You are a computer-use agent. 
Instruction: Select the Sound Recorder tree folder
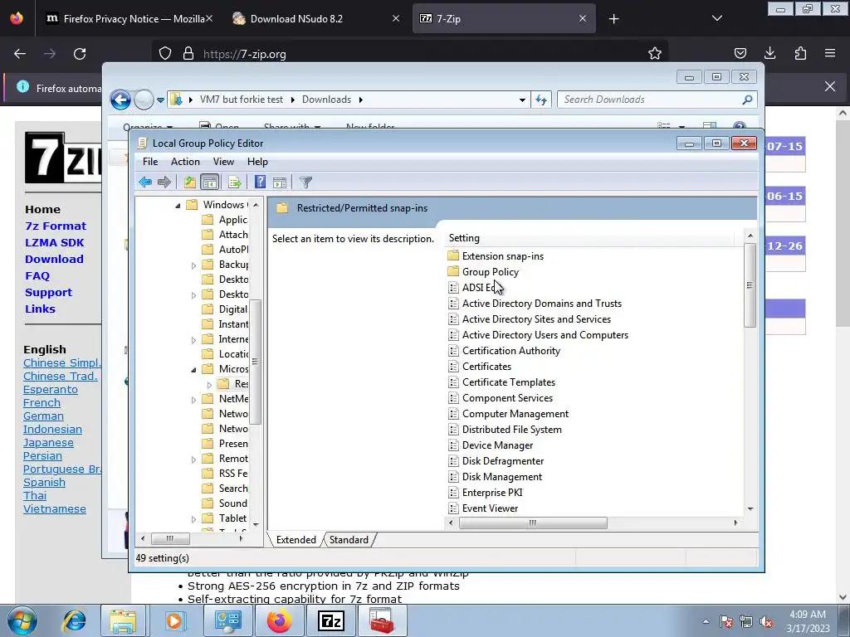point(224,503)
